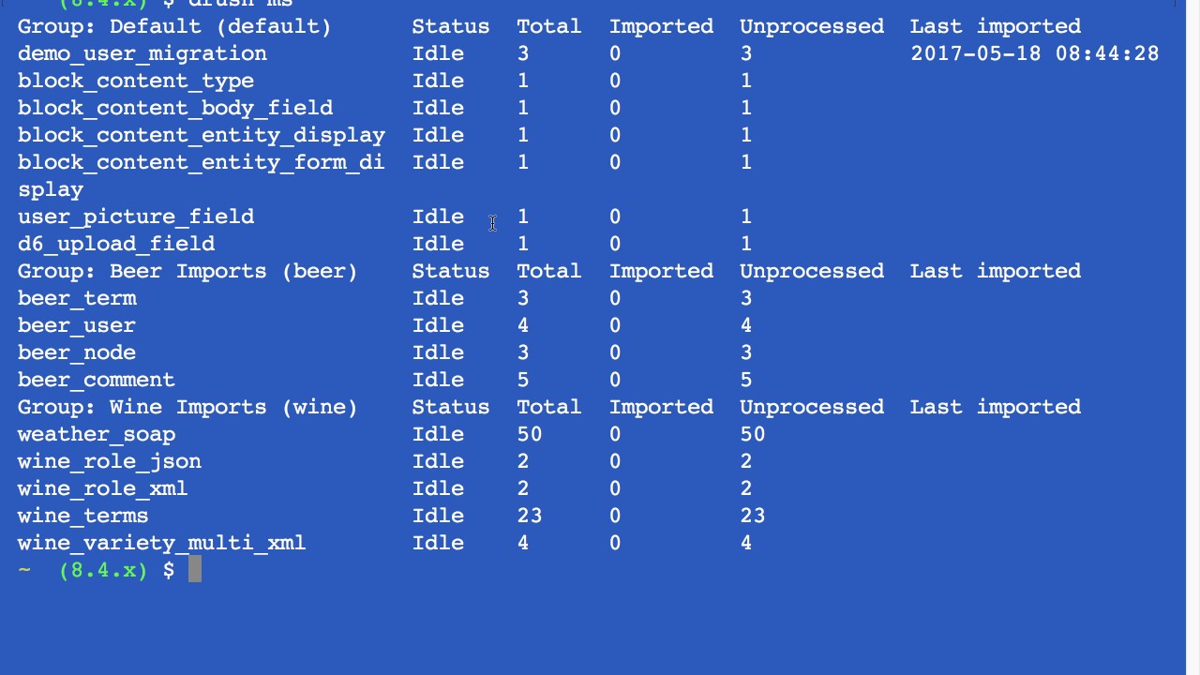Click the wine_role_xml migration name
1200x675 pixels.
point(102,488)
